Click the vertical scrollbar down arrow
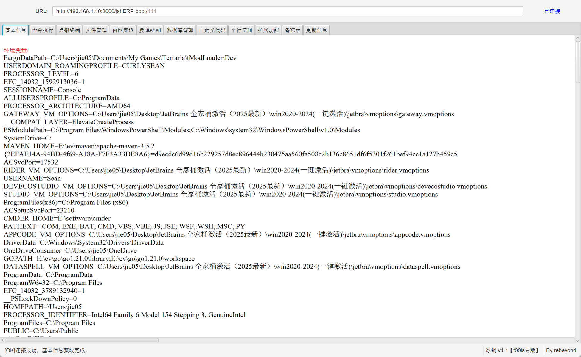581x357 pixels. [578, 341]
